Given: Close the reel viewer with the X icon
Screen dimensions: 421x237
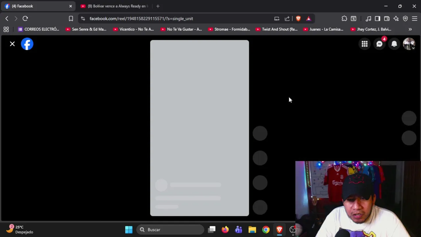Looking at the screenshot, I should tap(12, 44).
